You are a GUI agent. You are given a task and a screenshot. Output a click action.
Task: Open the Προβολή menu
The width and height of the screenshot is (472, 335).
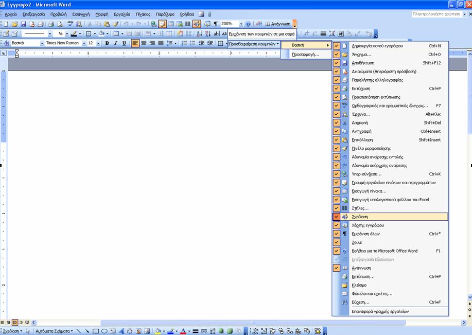pyautogui.click(x=58, y=14)
